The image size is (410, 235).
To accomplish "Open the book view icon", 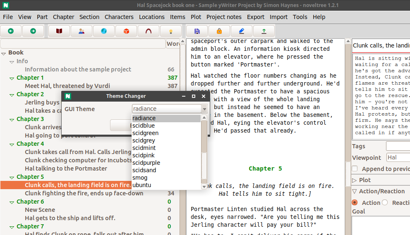I will tap(59, 31).
